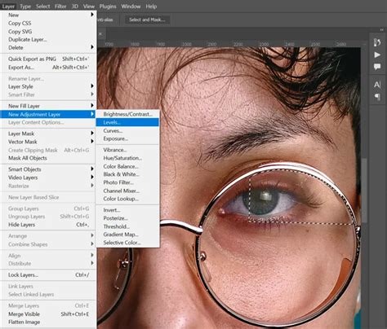The height and width of the screenshot is (329, 387).
Task: Expand the collapsed panel dock arrows
Action: pyautogui.click(x=382, y=29)
